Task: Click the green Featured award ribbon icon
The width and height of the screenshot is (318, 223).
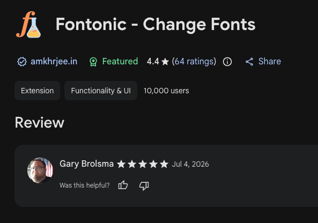Action: click(x=93, y=62)
